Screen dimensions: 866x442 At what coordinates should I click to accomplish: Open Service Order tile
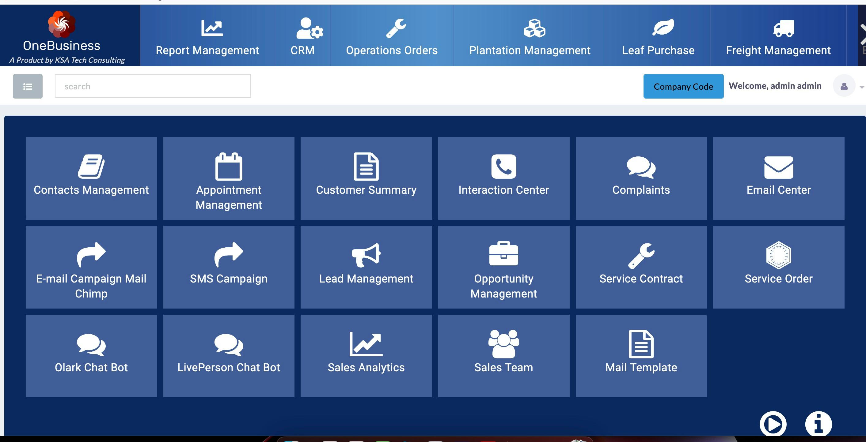coord(778,267)
